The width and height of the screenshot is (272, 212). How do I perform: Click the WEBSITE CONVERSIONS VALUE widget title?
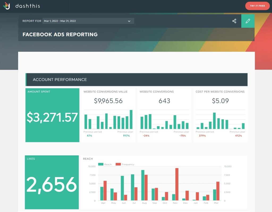105,92
